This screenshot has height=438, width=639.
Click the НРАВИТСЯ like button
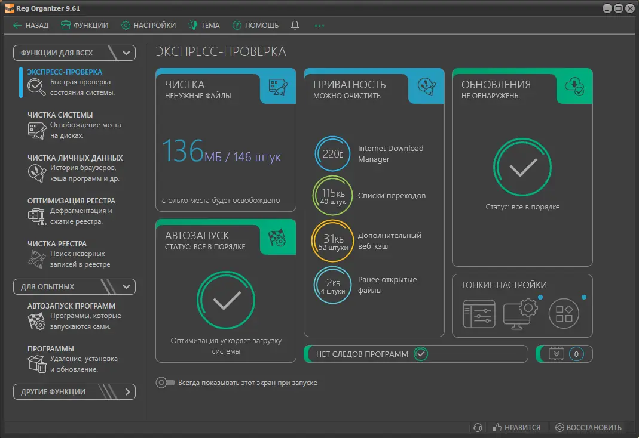click(x=516, y=427)
